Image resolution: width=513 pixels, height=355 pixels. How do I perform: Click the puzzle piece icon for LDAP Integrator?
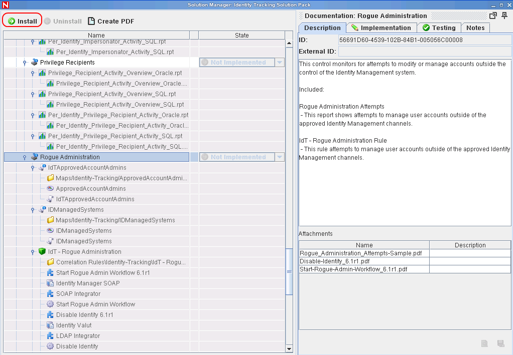click(50, 336)
